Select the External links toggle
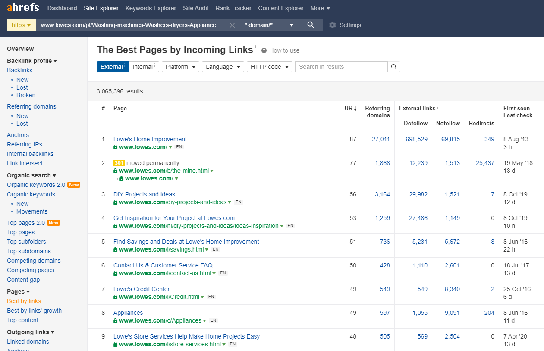Screen dimensions: 544x351 (113, 67)
